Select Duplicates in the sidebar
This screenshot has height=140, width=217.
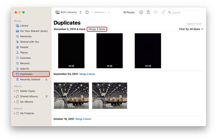[x=31, y=74]
